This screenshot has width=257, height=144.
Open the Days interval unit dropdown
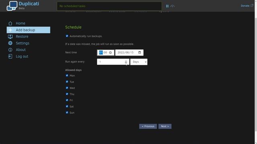pos(139,62)
